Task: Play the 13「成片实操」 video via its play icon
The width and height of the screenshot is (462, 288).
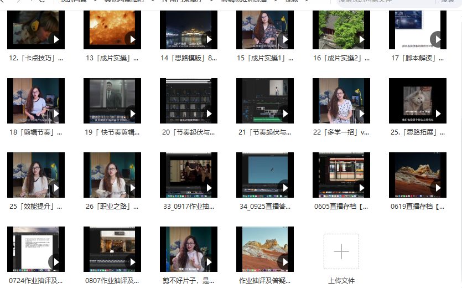Action: tap(132, 39)
